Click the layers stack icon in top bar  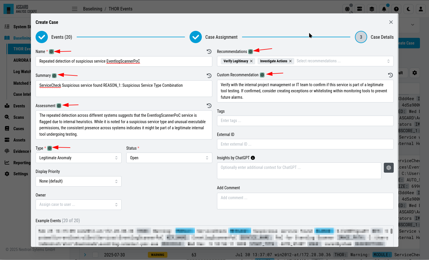(372, 9)
